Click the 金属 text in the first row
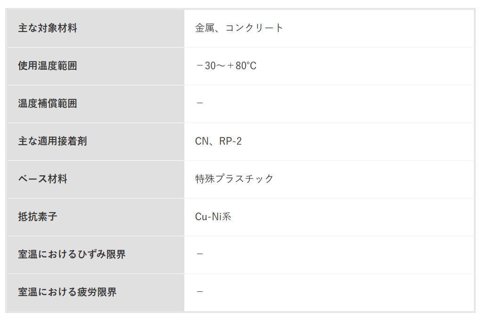The height and width of the screenshot is (321, 480). 205,28
